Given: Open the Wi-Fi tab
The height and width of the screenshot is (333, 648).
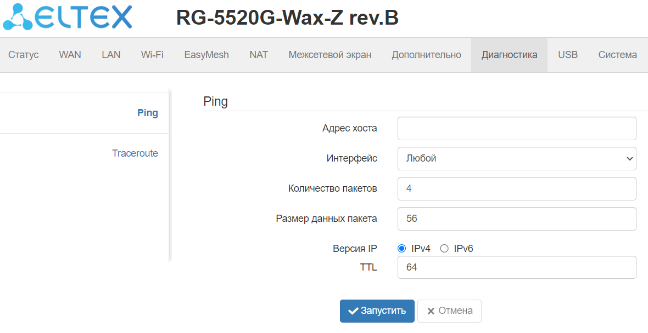Looking at the screenshot, I should click(152, 55).
